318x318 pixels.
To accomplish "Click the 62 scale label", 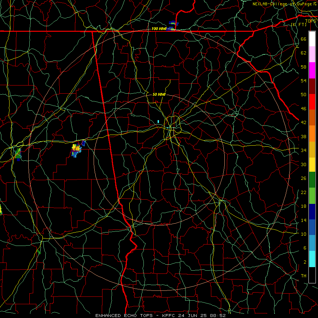I will 304,53.
